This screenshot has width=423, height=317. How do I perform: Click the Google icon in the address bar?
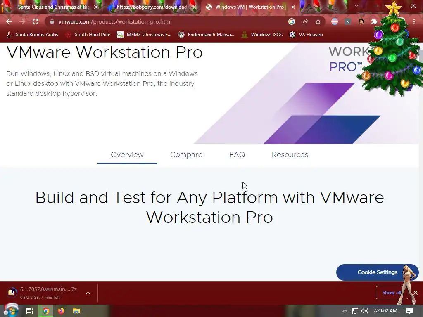[292, 21]
